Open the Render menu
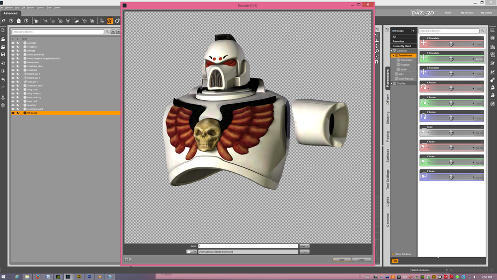This screenshot has width=497, height=280. point(31,7)
